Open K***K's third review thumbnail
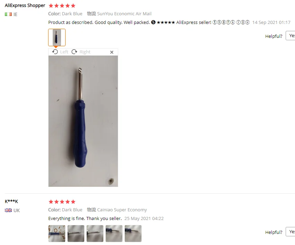This screenshot has height=245, width=295. (95, 233)
